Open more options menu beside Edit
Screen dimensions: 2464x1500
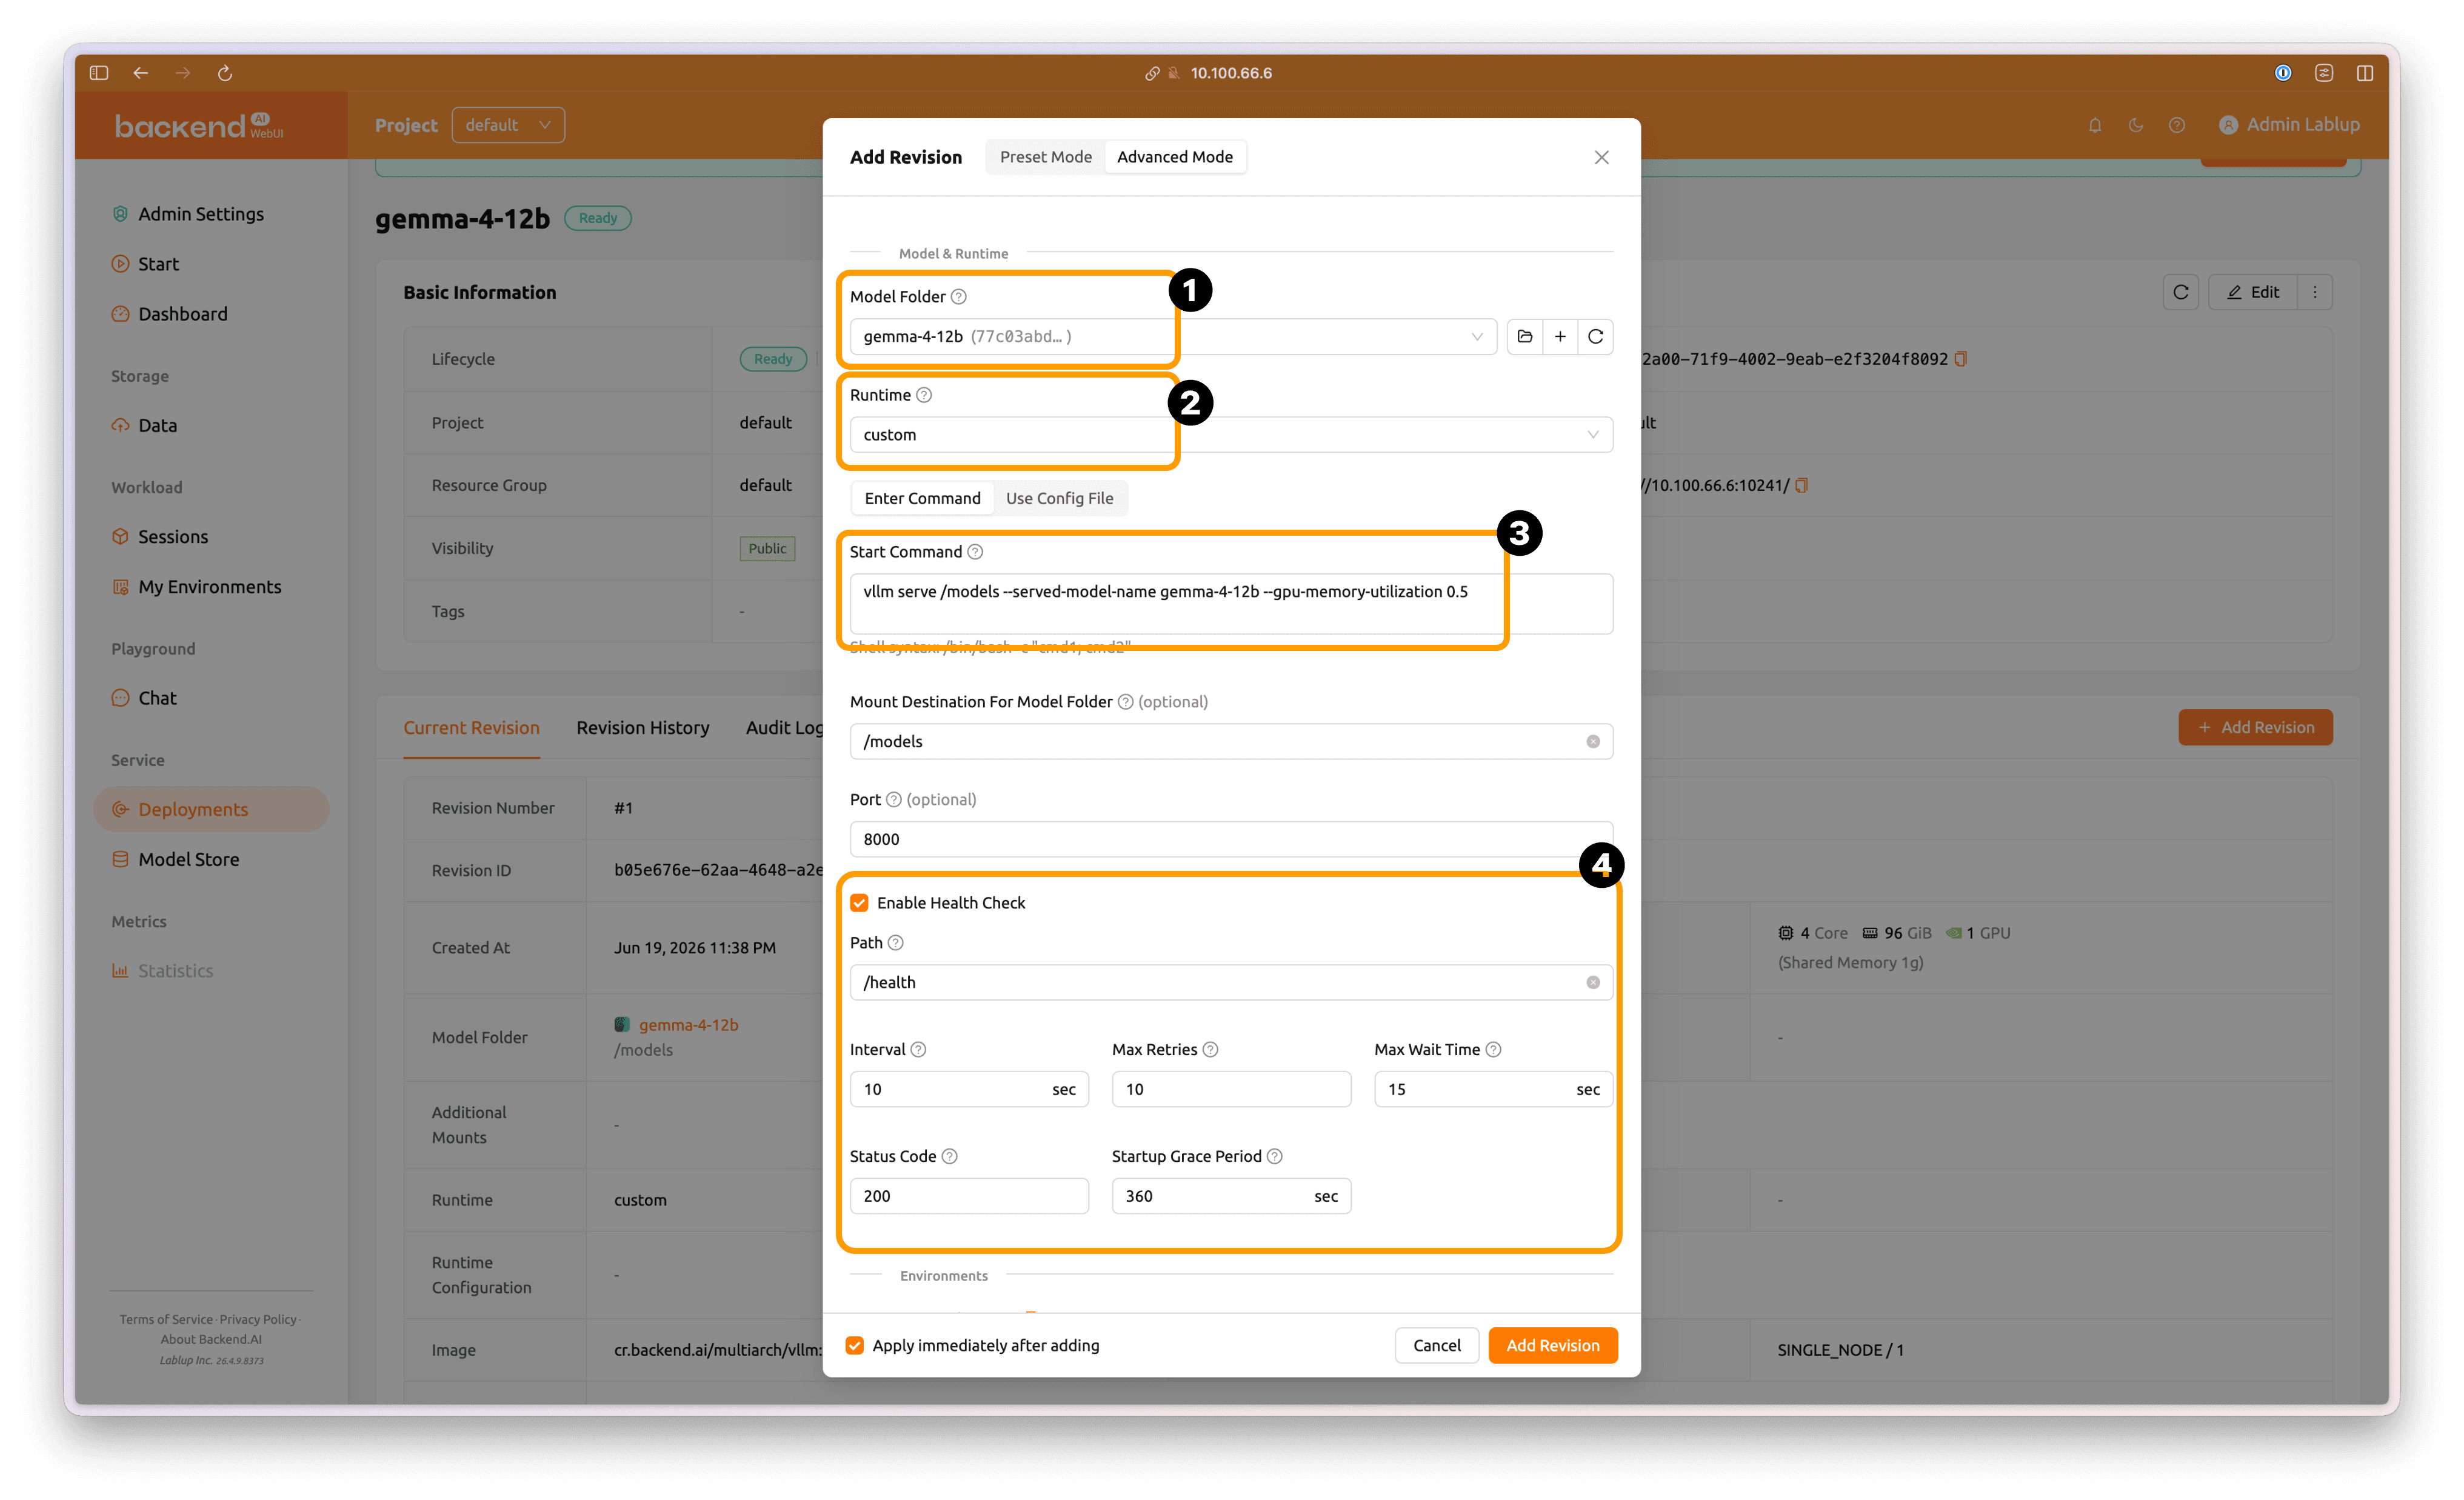pos(2315,292)
